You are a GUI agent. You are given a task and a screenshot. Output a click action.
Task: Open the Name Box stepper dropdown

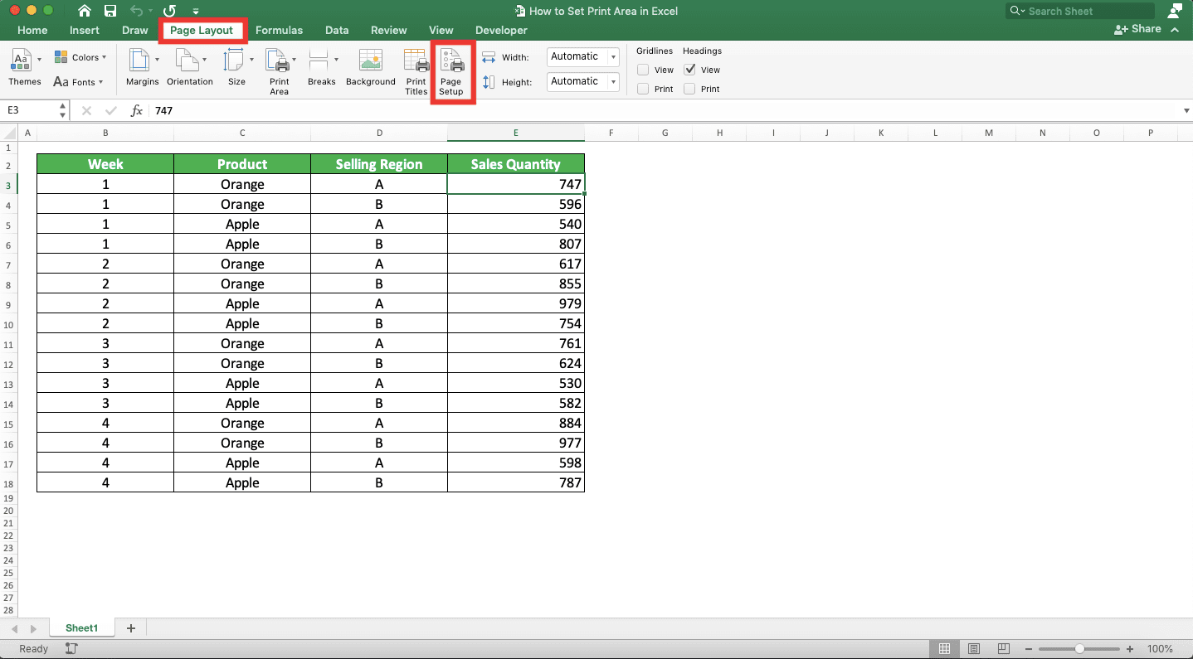point(63,110)
